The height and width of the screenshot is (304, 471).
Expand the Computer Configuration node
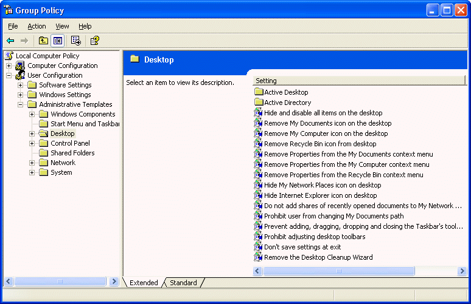point(9,66)
